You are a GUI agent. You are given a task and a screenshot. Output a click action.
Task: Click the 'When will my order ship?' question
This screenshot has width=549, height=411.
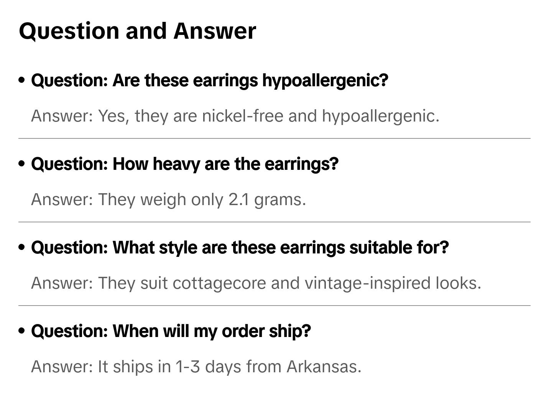(x=171, y=331)
